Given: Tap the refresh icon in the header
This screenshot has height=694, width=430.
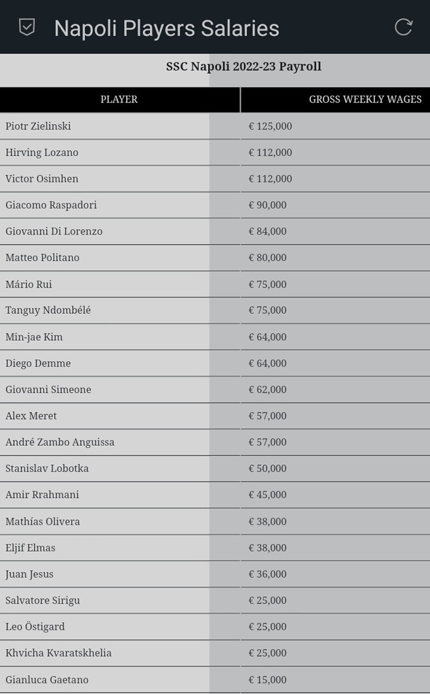Looking at the screenshot, I should point(404,27).
